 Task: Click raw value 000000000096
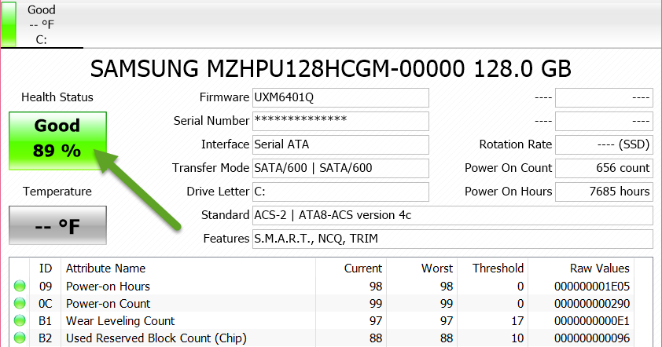coord(592,338)
